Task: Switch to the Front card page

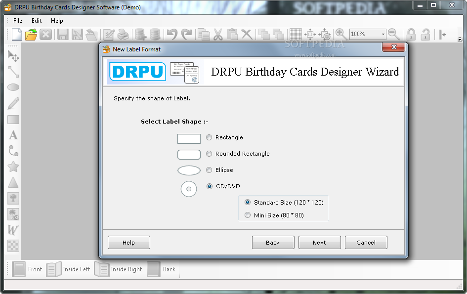Action: click(x=27, y=269)
